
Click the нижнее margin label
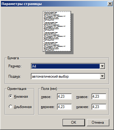[83, 107]
